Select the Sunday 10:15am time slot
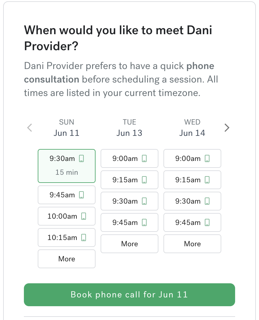This screenshot has height=320, width=259. (x=67, y=237)
